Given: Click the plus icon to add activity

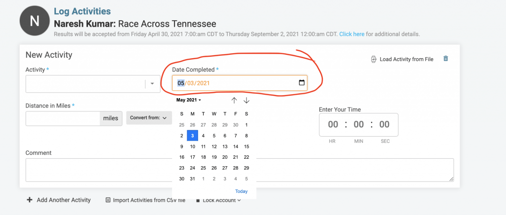Looking at the screenshot, I should pyautogui.click(x=29, y=200).
